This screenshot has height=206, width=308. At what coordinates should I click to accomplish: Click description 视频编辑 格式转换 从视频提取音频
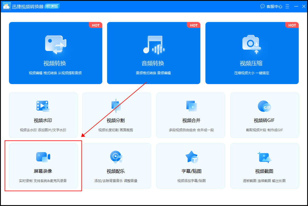55,73
